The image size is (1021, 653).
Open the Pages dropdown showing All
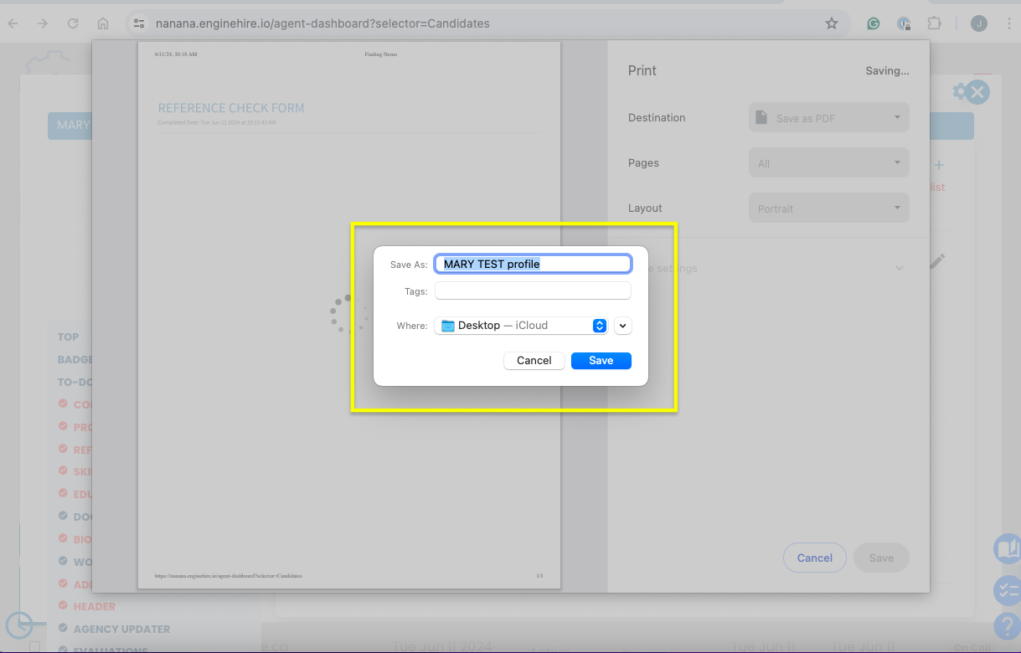tap(828, 163)
